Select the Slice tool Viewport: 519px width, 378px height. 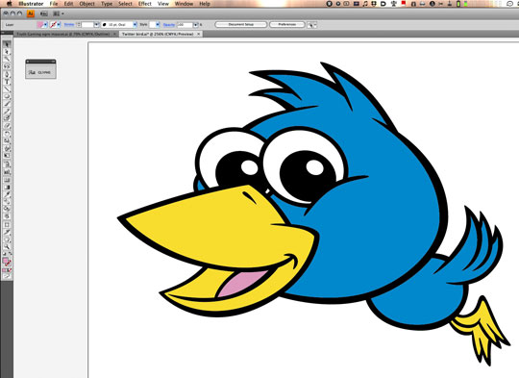(x=7, y=232)
